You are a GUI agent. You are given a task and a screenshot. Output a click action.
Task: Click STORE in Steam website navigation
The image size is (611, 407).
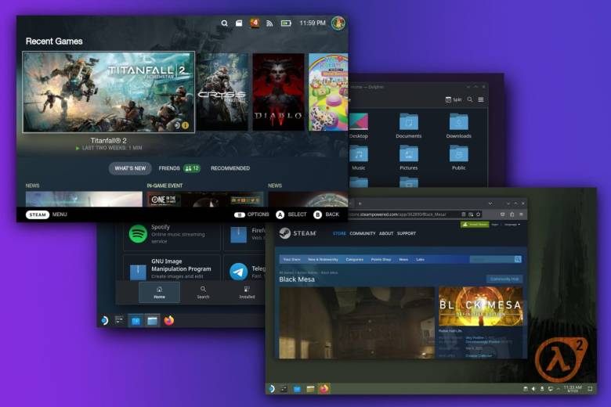339,233
